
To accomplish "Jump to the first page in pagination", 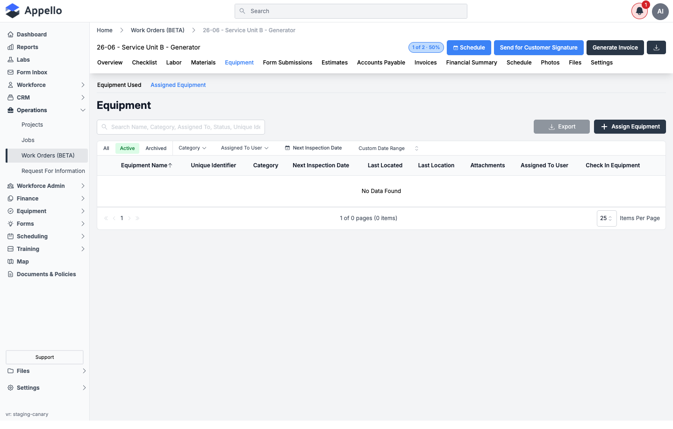I will [106, 218].
